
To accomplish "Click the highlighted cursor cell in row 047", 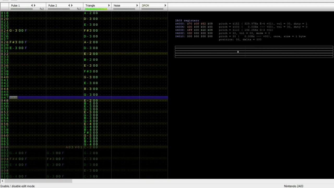I will click(13, 98).
